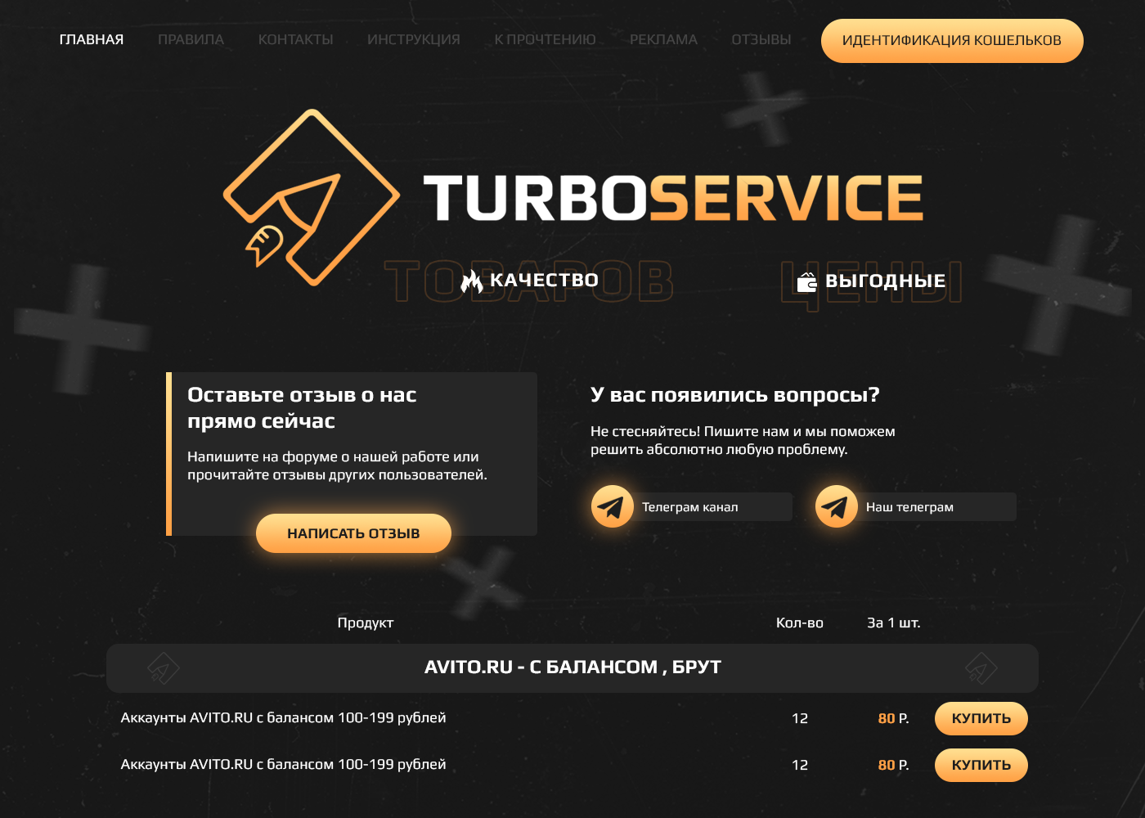Navigate to РЕКЛАМА page
This screenshot has width=1145, height=818.
click(663, 39)
